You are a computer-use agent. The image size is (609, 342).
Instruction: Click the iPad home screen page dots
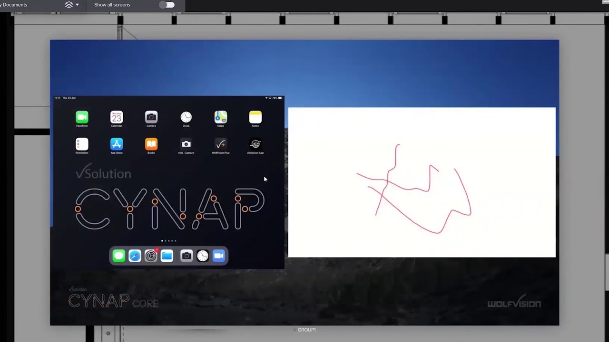[x=168, y=241]
